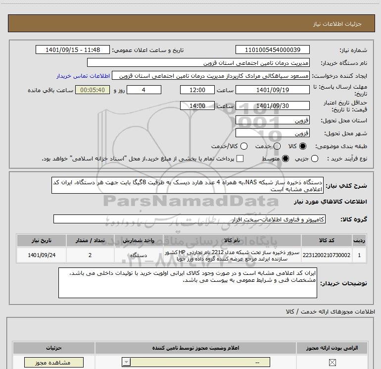This screenshot has height=369, width=381.
Task: Click row number 1 cell
Action: (x=359, y=255)
